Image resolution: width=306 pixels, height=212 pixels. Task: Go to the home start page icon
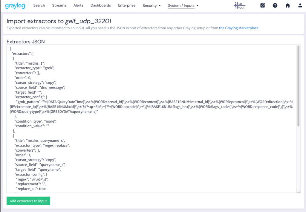coord(288,5)
